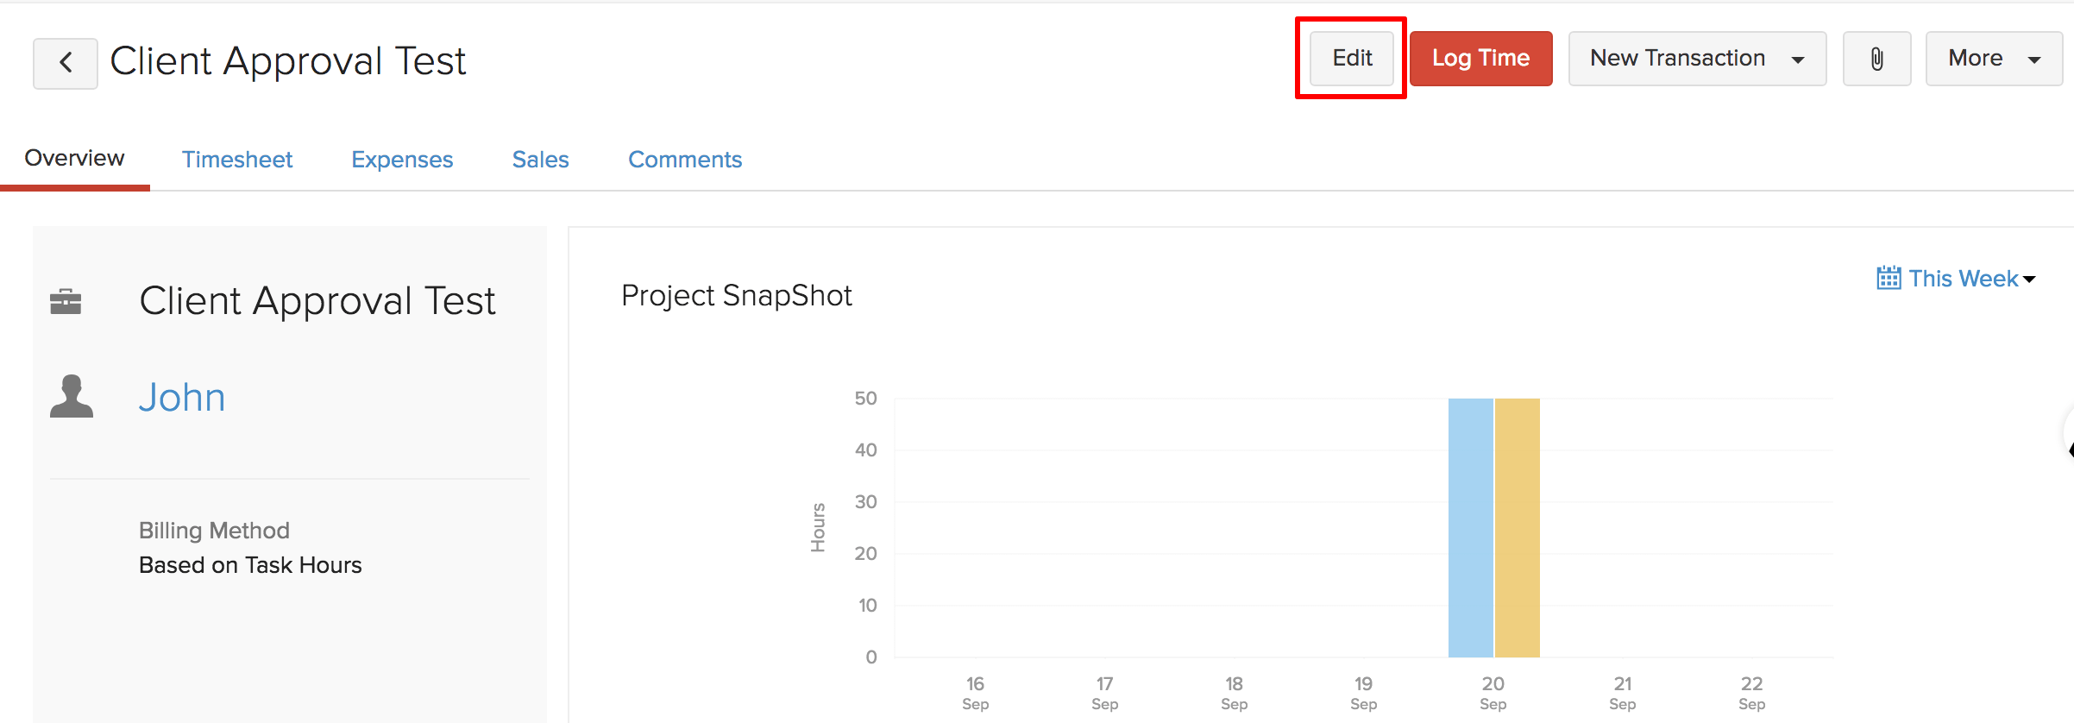Select the Overview tab
Image resolution: width=2074 pixels, height=723 pixels.
74,159
